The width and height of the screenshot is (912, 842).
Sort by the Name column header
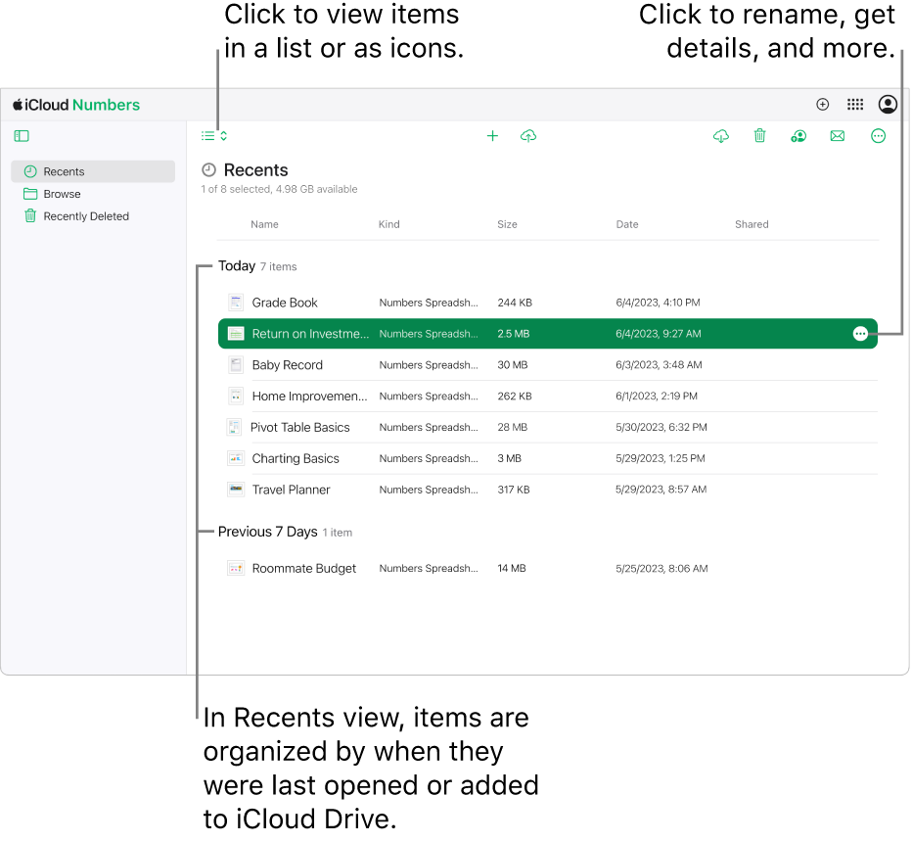point(264,224)
